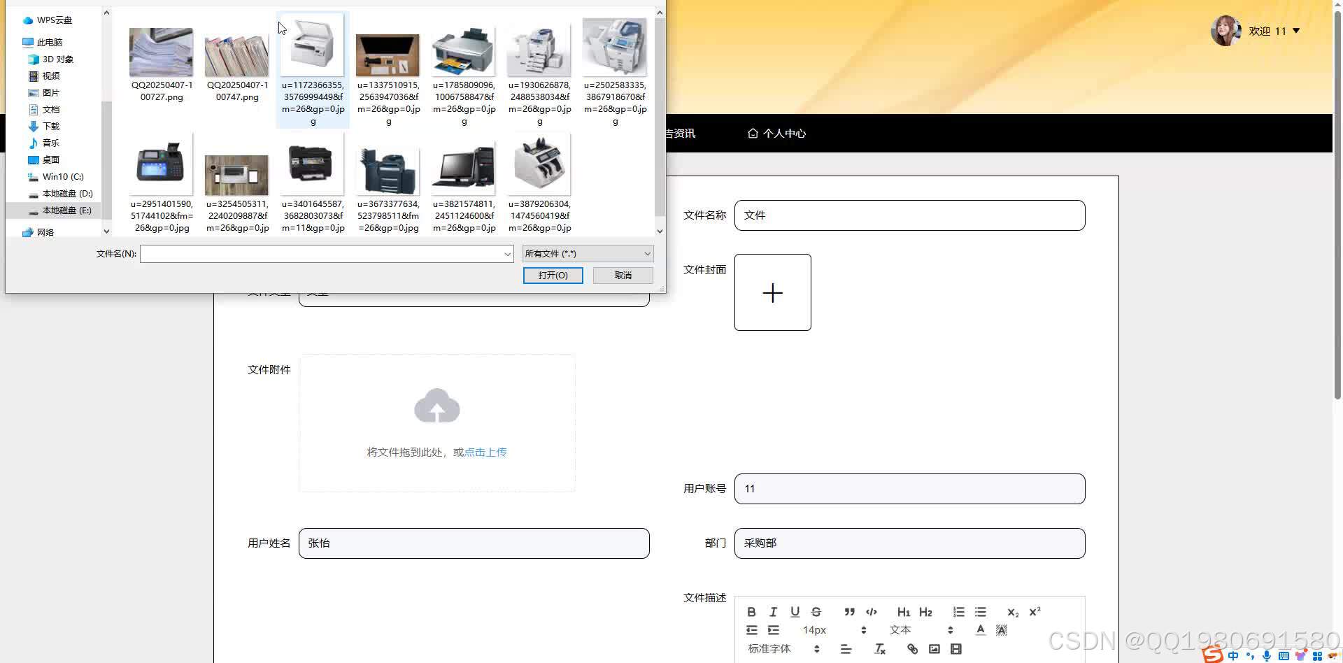
Task: Toggle bold formatting in the description editor
Action: tap(752, 611)
